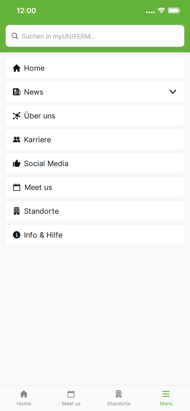The height and width of the screenshot is (411, 190).
Task: Open the Standorte bottom tab
Action: pyautogui.click(x=118, y=398)
